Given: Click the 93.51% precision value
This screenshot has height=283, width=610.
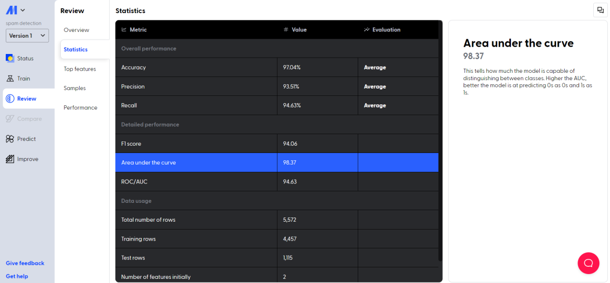Looking at the screenshot, I should click(291, 86).
